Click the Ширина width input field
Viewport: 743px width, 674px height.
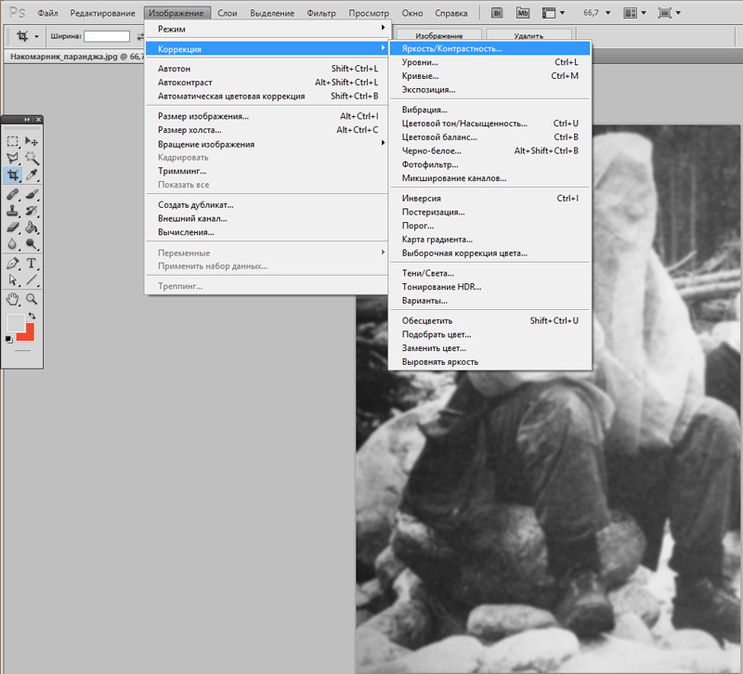[x=107, y=36]
